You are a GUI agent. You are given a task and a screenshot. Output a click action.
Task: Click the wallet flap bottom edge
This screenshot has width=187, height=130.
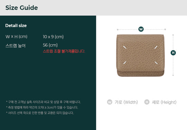(x=140, y=71)
